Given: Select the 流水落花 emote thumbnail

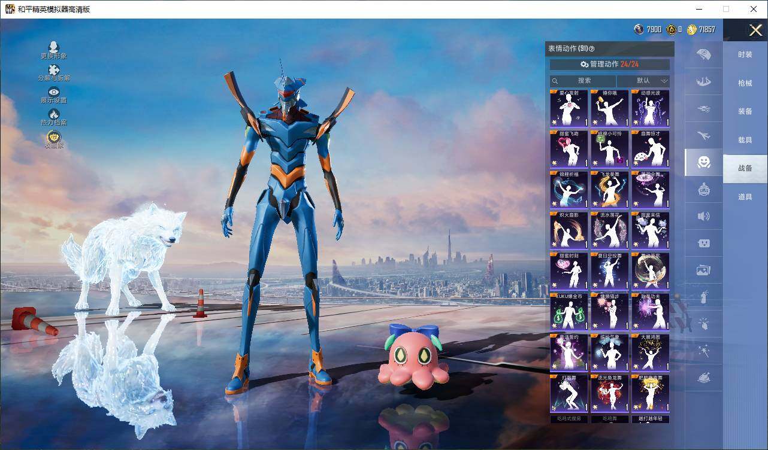Looking at the screenshot, I should coord(610,230).
